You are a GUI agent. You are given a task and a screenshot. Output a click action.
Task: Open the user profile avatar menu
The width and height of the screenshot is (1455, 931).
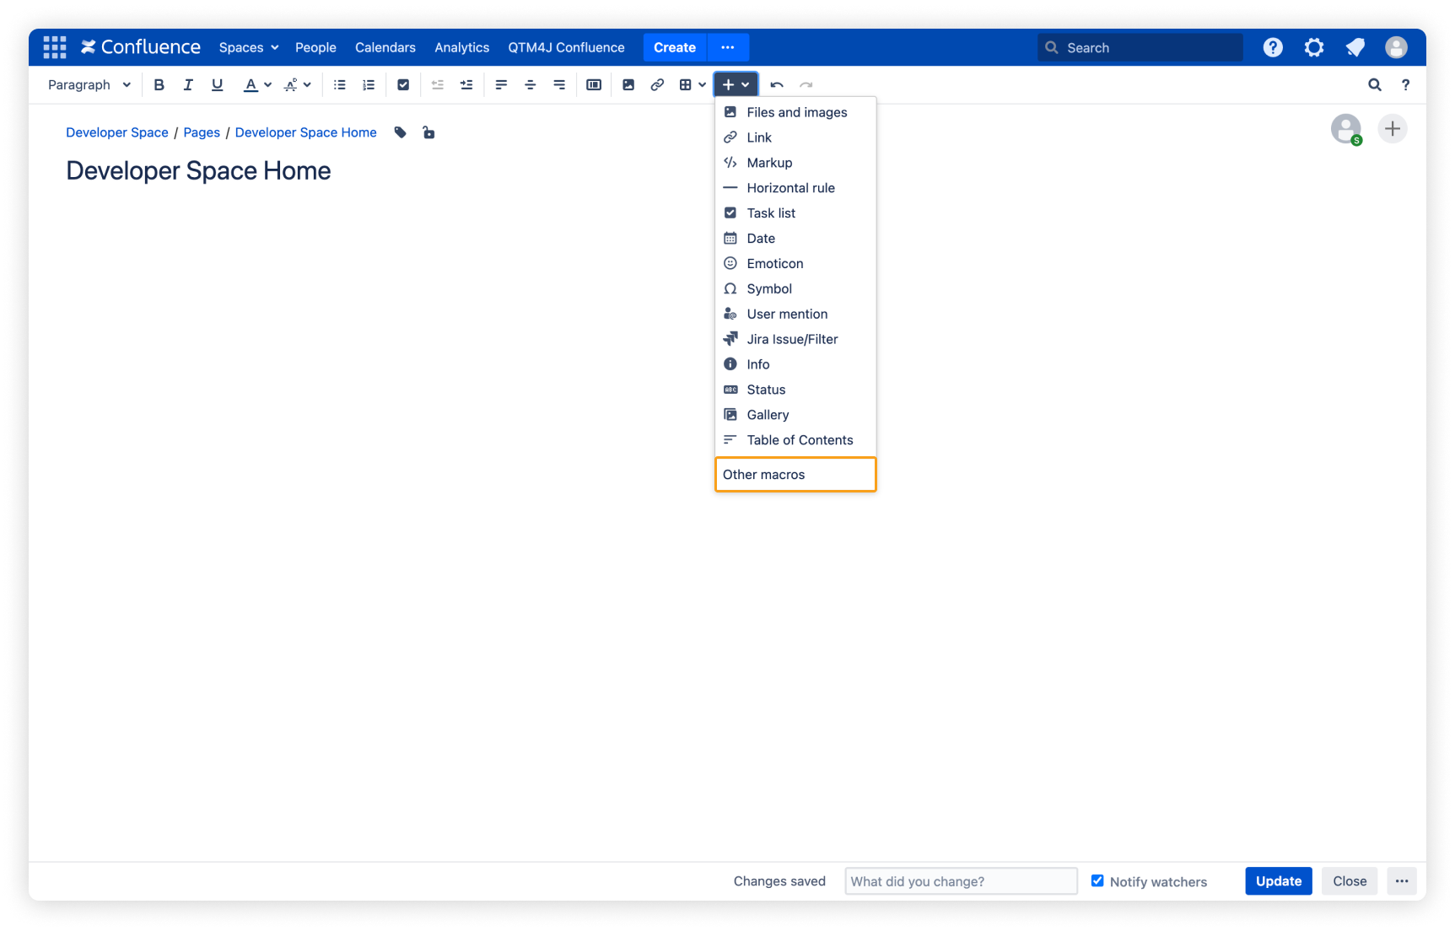[x=1396, y=47]
